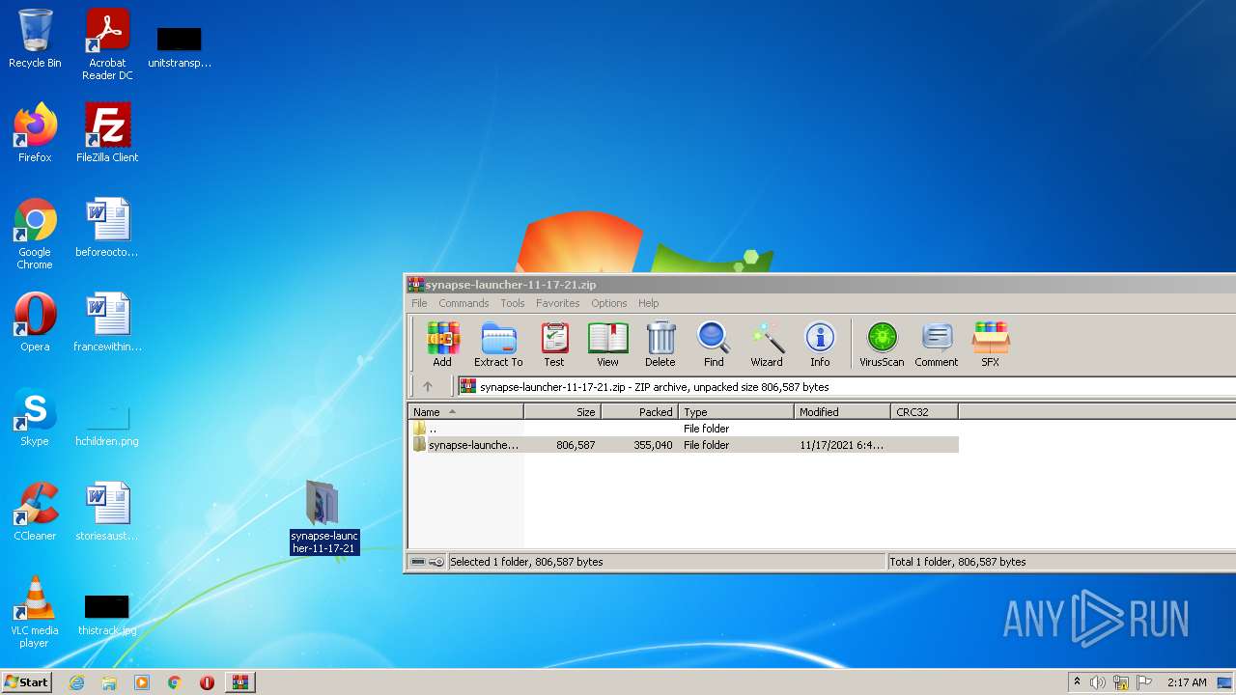Convert archive with SFX tool

(x=990, y=345)
